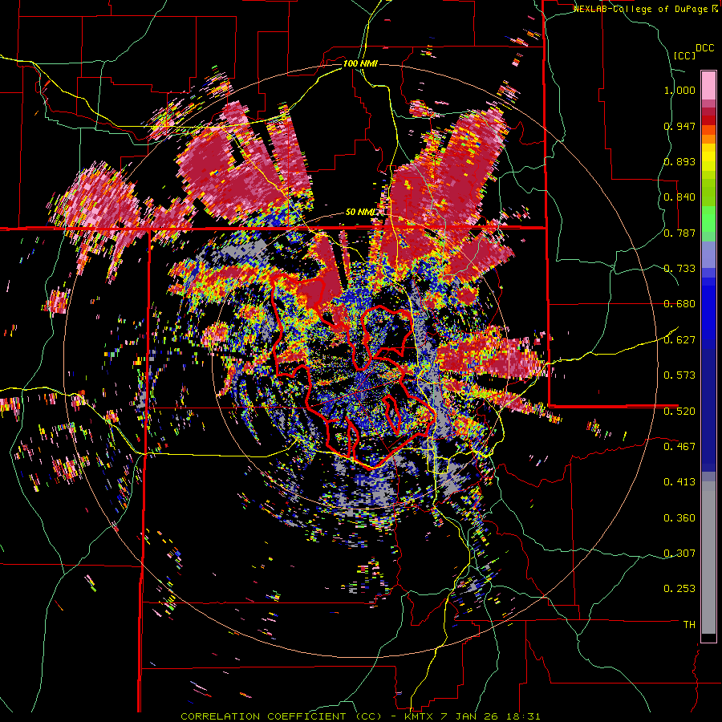Click the CORRELATION COEFFICIENT (CC) caption text
This screenshot has width=722, height=722.
click(x=281, y=716)
